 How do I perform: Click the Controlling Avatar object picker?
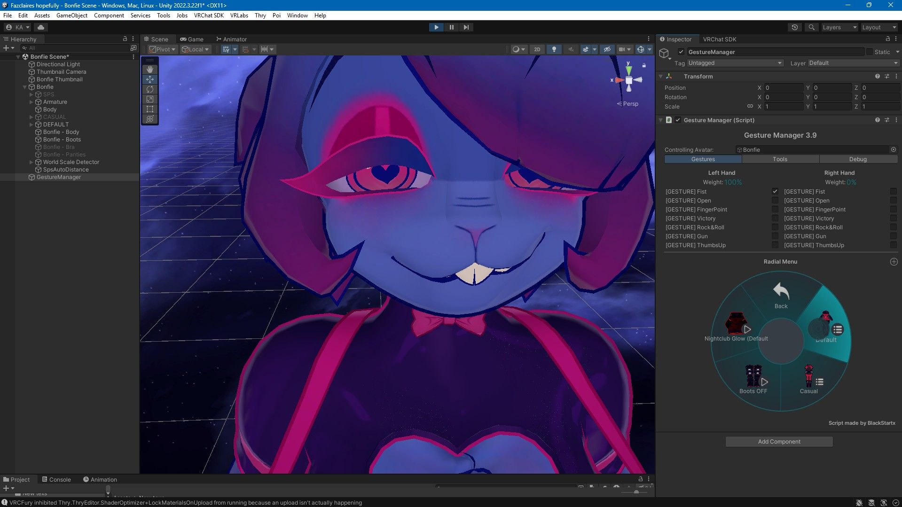click(x=894, y=150)
